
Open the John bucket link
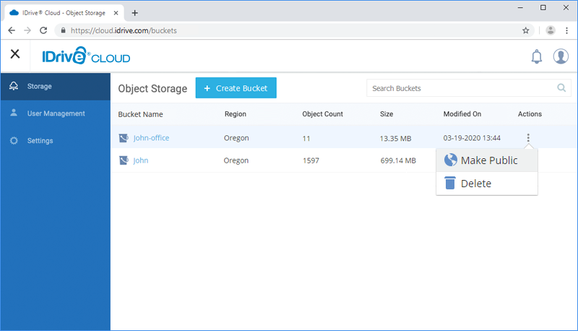(141, 160)
